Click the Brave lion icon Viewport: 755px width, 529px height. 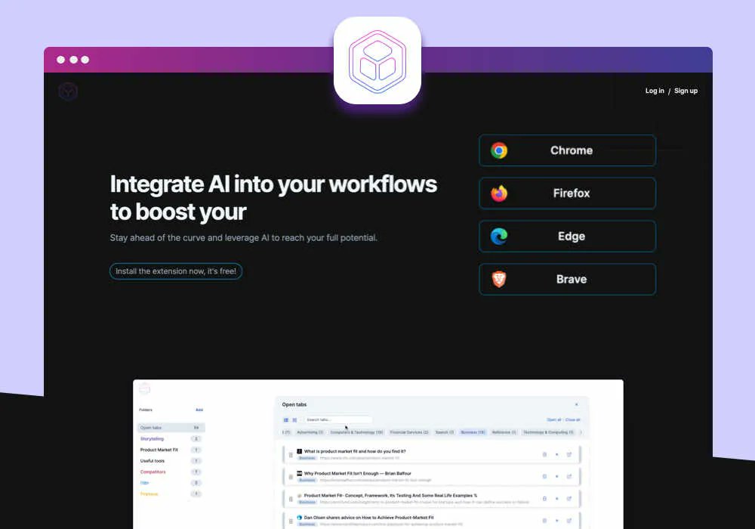pyautogui.click(x=498, y=279)
